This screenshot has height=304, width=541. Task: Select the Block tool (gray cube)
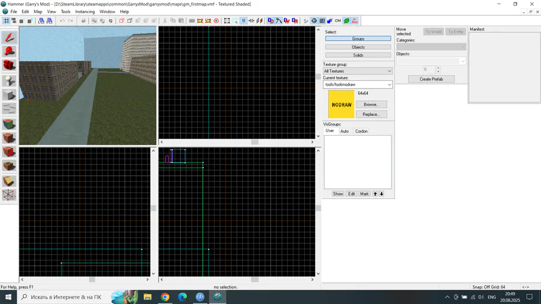pyautogui.click(x=9, y=95)
